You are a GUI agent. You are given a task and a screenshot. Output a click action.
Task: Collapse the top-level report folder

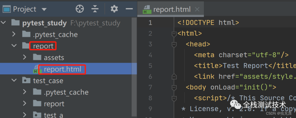pyautogui.click(x=14, y=46)
